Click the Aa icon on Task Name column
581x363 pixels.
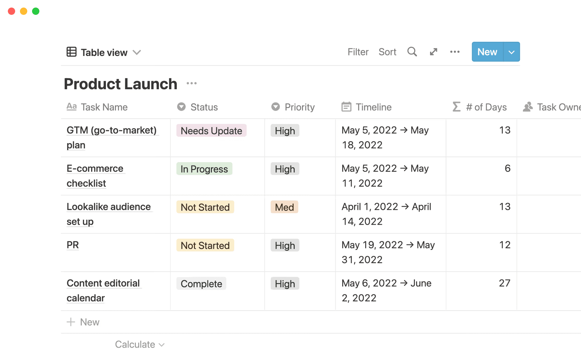(71, 107)
